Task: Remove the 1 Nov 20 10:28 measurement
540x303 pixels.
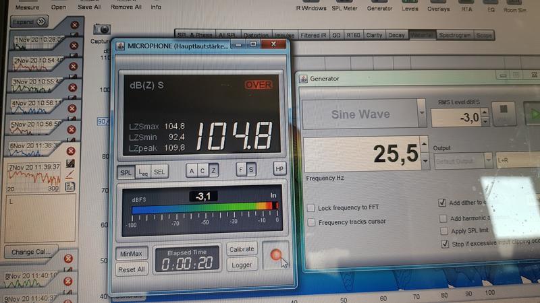Action: [x=74, y=25]
